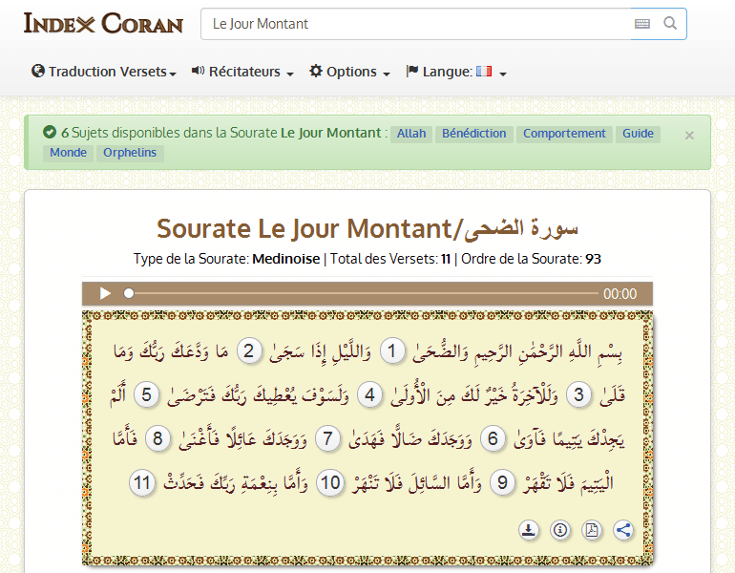The height and width of the screenshot is (573, 735).
Task: Dismiss the green subjects alert
Action: [689, 136]
